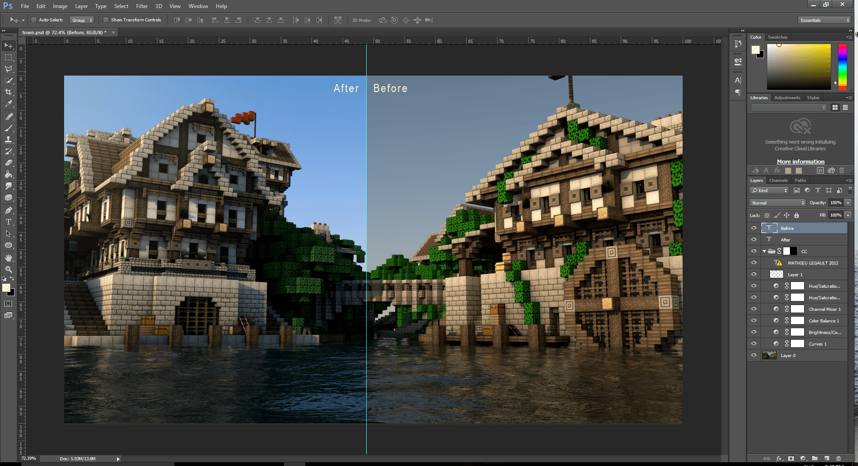Select the History Brush tool

point(8,151)
